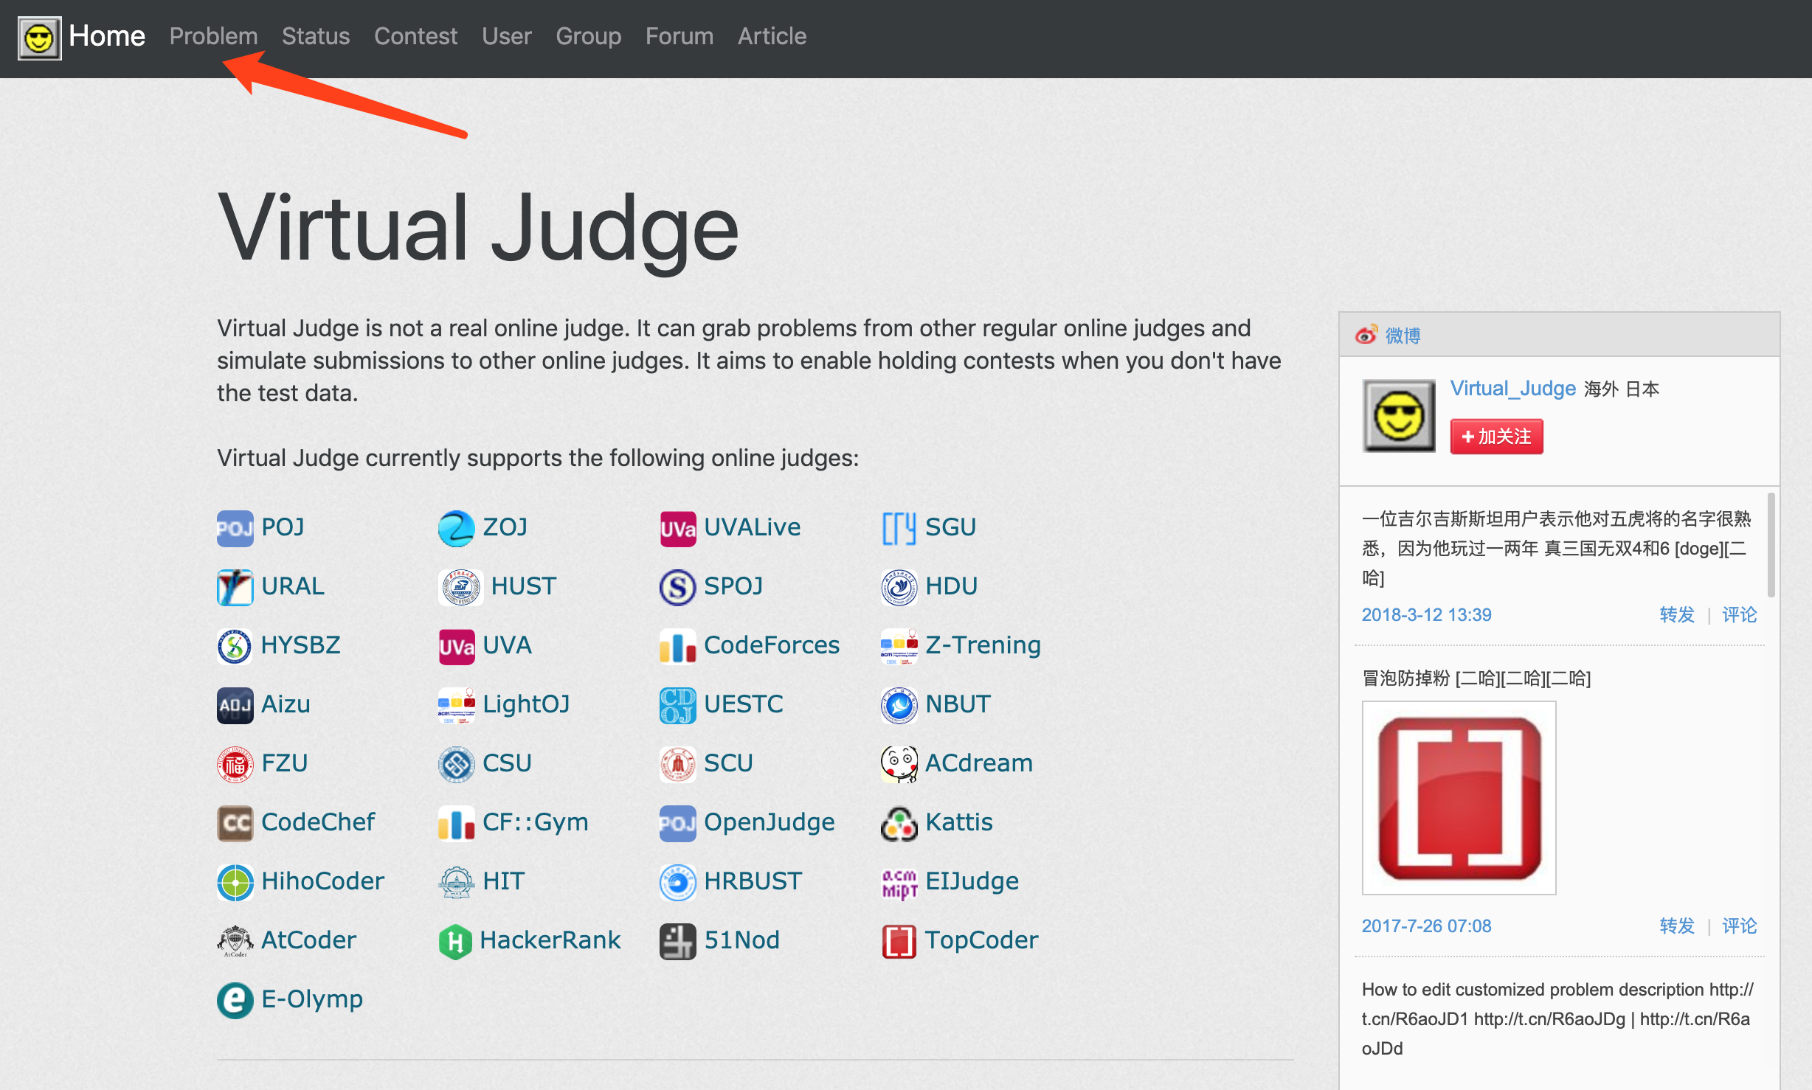The image size is (1812, 1090).
Task: Click the ZOJ judge icon
Action: [x=457, y=528]
